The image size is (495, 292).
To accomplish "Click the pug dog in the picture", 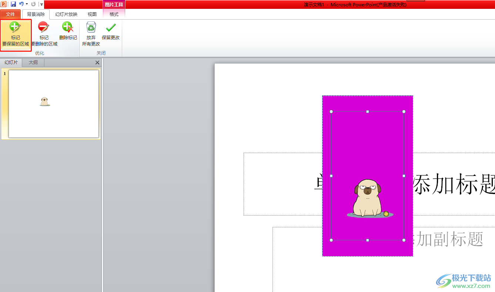I will tap(367, 197).
